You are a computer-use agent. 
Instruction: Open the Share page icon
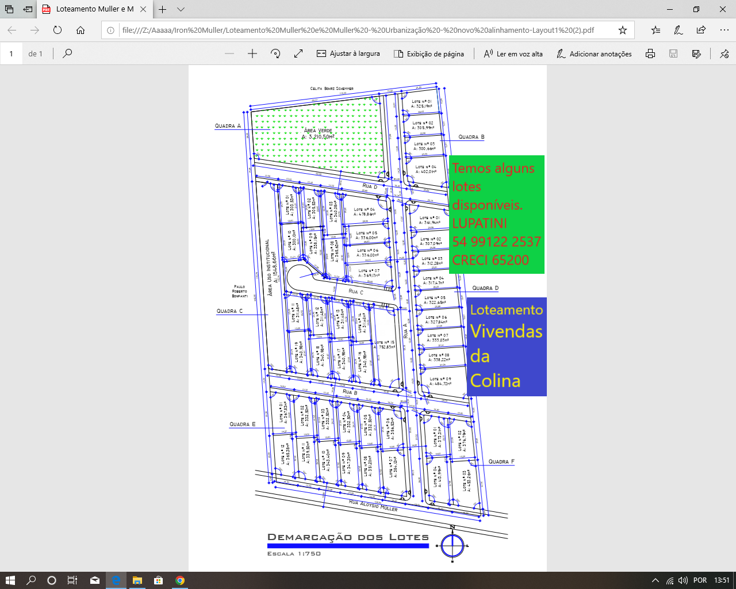point(701,30)
